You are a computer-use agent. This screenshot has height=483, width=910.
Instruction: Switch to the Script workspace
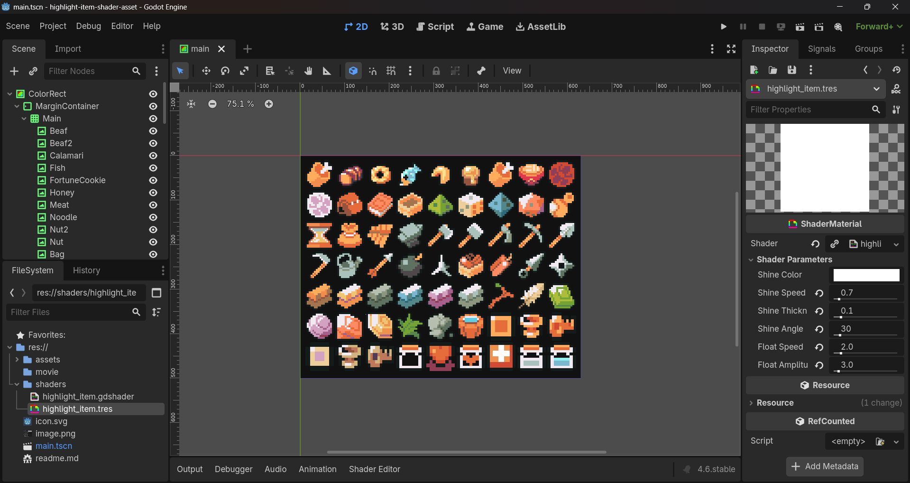pos(435,27)
